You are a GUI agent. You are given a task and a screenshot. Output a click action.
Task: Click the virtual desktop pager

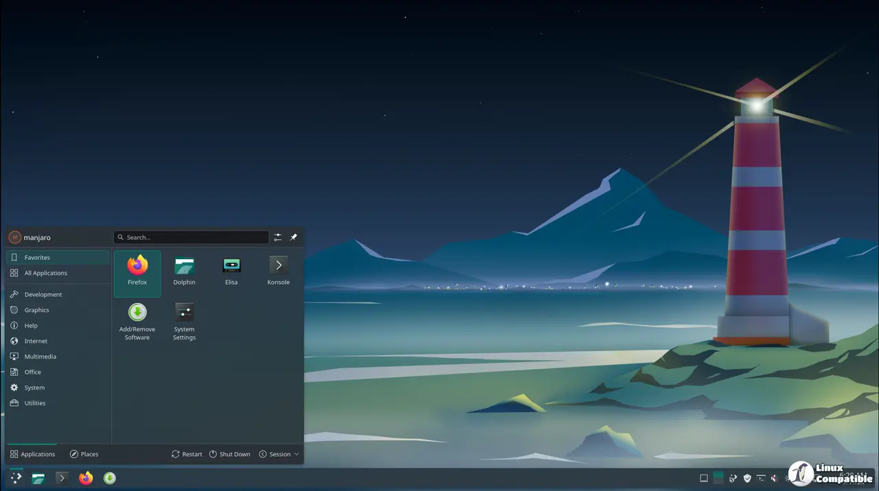click(x=718, y=478)
